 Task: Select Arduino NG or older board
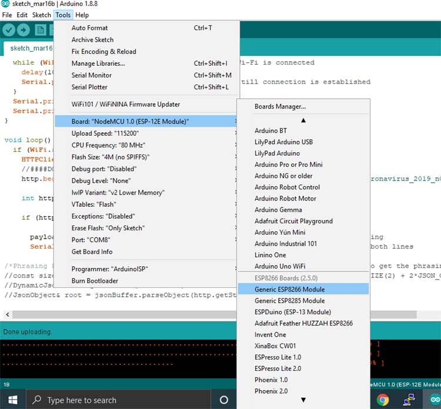[x=303, y=176]
